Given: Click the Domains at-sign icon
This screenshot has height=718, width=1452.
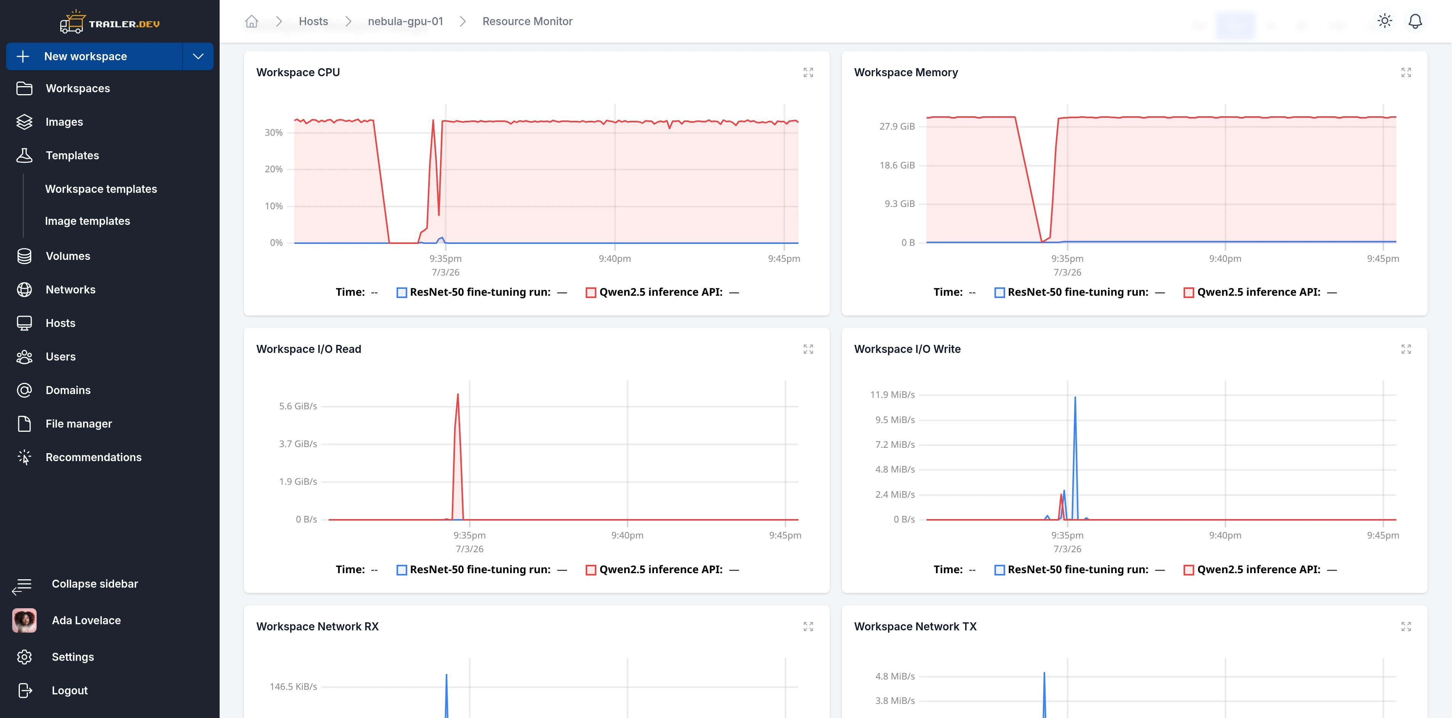Looking at the screenshot, I should pos(24,390).
